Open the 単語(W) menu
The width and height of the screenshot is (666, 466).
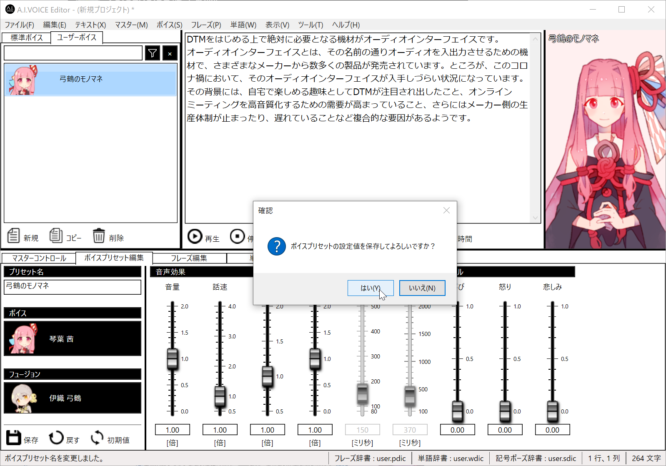(x=243, y=25)
